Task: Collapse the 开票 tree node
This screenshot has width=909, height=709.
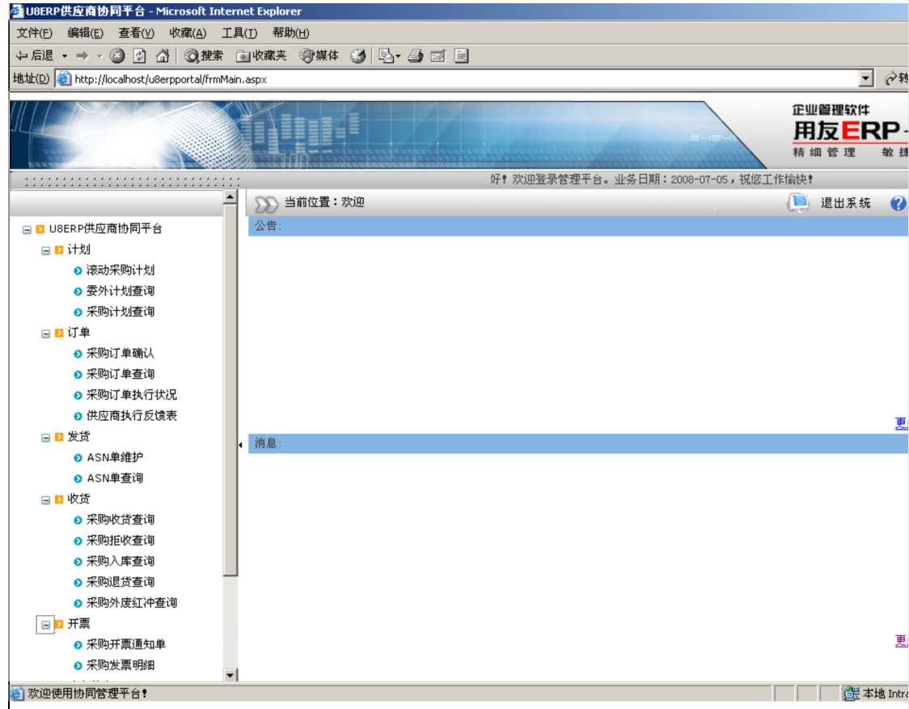Action: (46, 625)
